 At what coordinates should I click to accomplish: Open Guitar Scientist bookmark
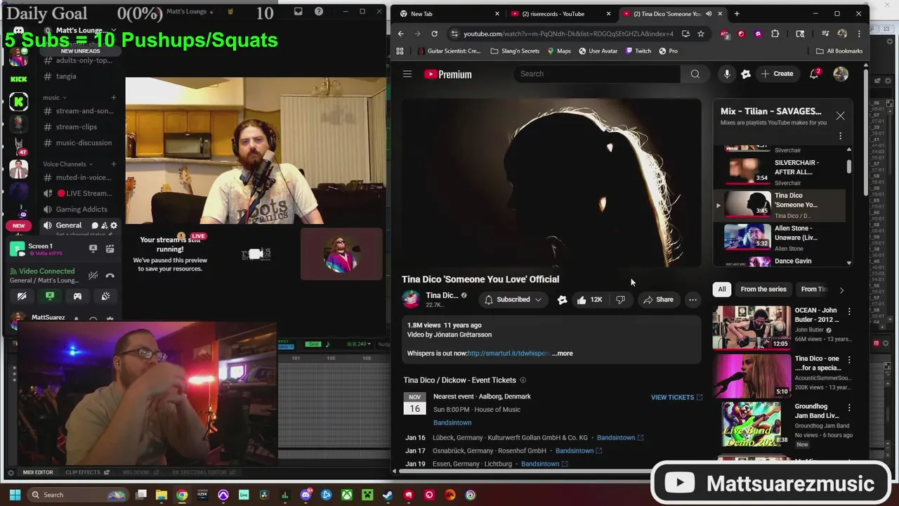pos(449,51)
